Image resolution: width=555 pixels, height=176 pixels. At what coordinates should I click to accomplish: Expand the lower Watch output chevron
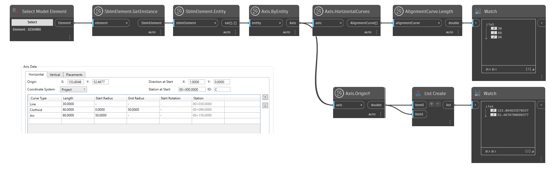pos(541,105)
